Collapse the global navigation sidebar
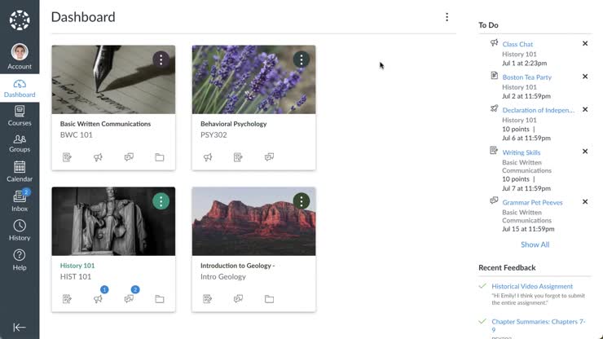Screen dimensions: 603x339 click(x=20, y=327)
